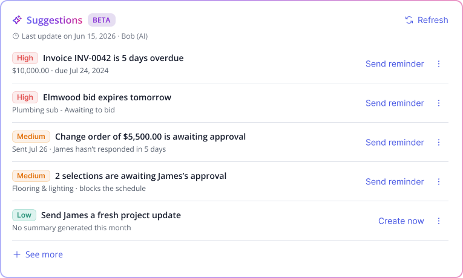Click the sparkle Suggestions icon

17,20
